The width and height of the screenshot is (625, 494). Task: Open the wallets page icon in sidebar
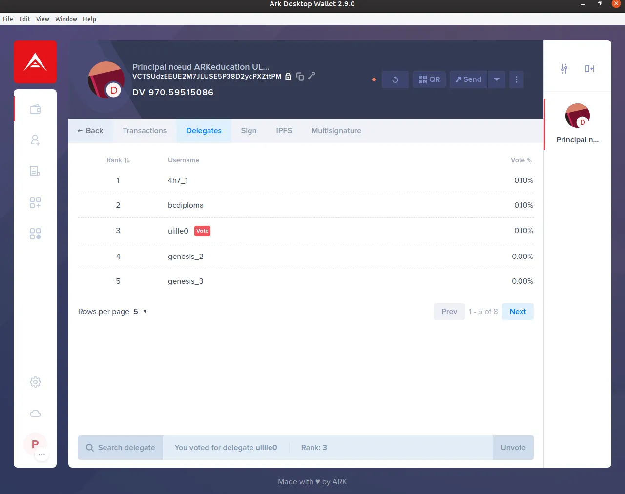[35, 109]
